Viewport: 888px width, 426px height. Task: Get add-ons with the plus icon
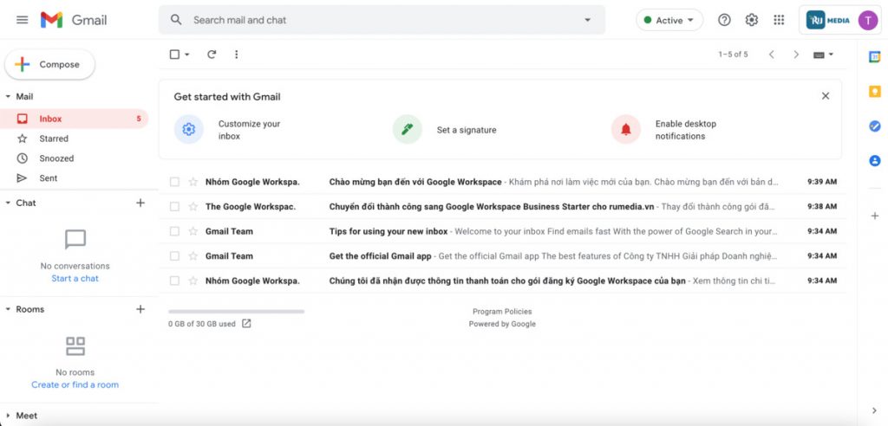tap(875, 216)
